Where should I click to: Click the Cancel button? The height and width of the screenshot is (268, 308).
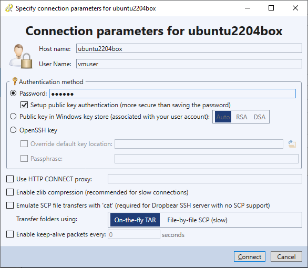[x=286, y=256]
